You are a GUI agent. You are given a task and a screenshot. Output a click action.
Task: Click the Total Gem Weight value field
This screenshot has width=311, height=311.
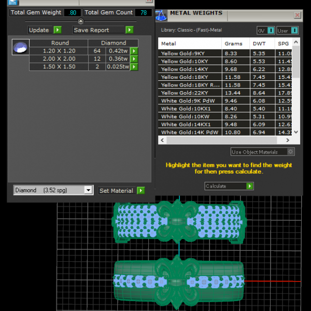(x=72, y=12)
